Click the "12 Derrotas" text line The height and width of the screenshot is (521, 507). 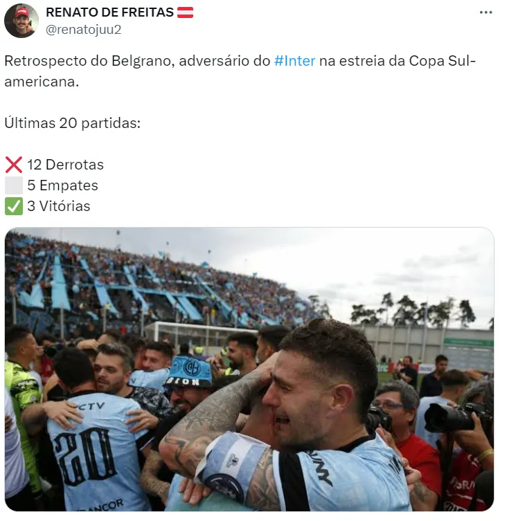(x=65, y=165)
